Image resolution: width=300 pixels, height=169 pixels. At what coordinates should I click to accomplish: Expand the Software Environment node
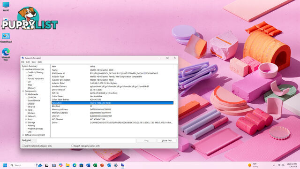pyautogui.click(x=23, y=135)
